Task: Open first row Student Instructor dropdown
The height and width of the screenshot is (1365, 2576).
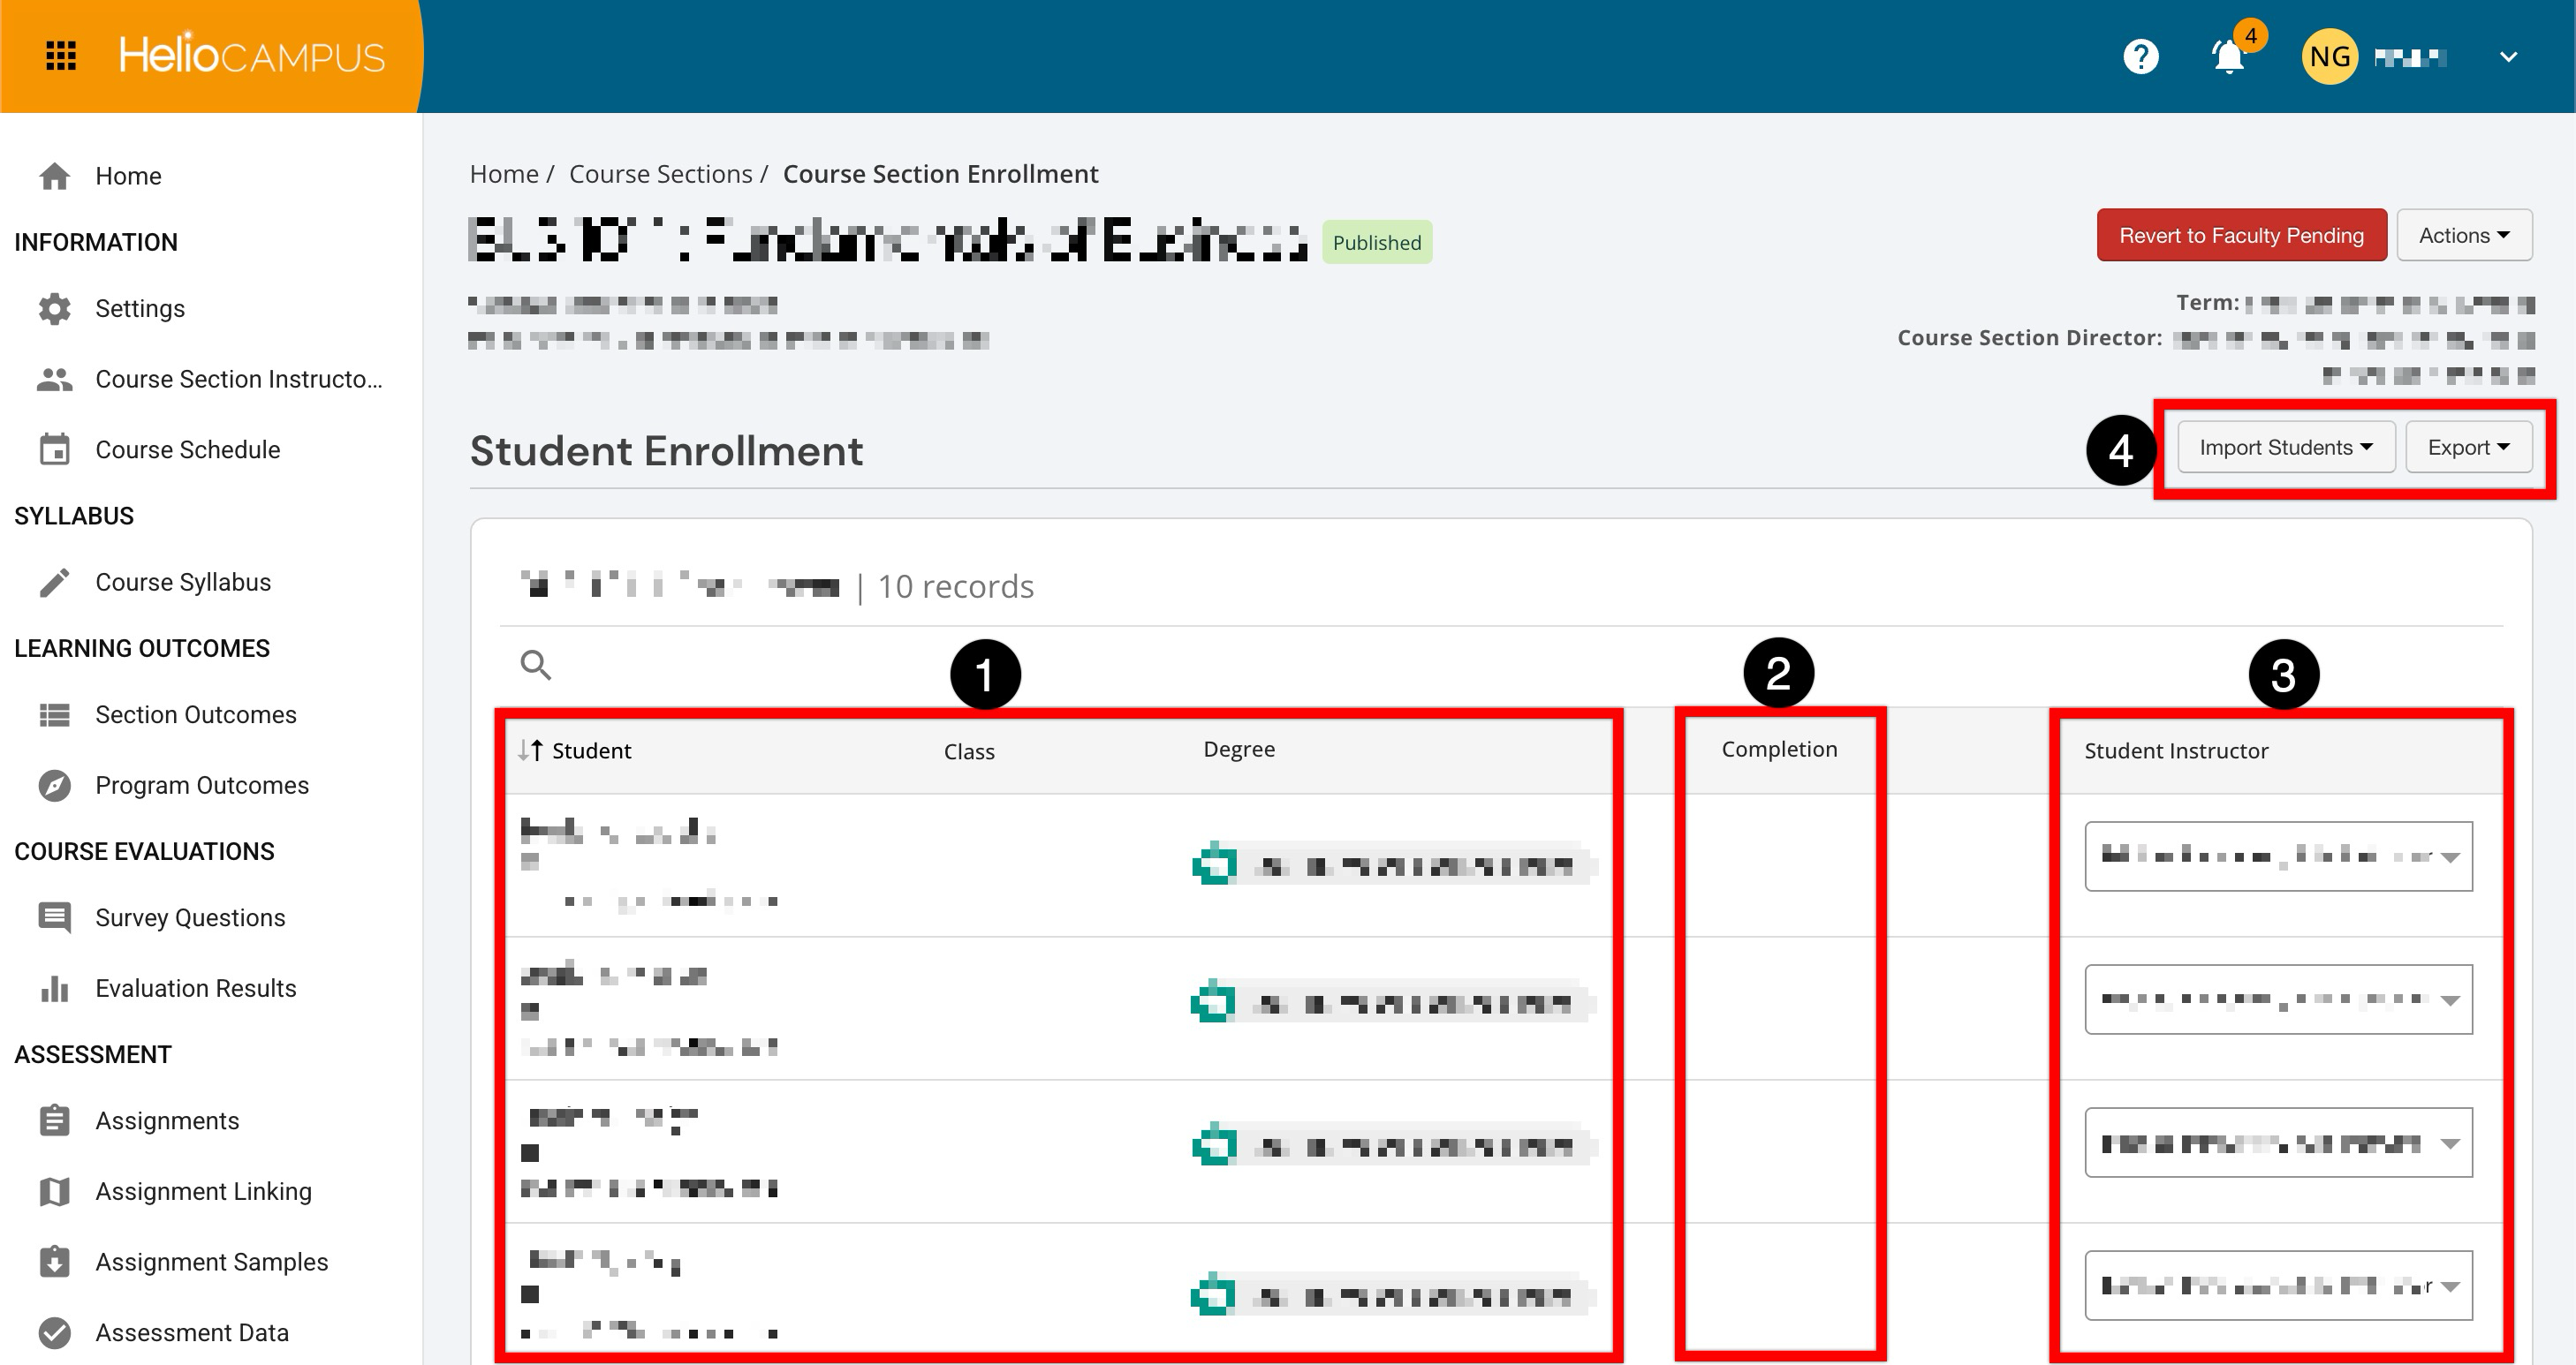Action: point(2277,856)
